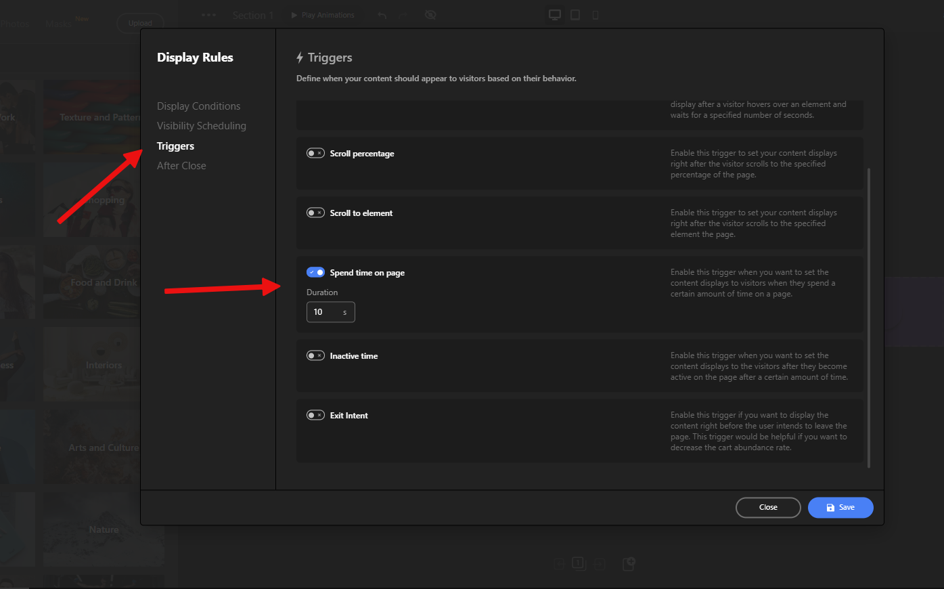Screen dimensions: 944x589
Task: Switch to desktop preview icon
Action: click(x=555, y=15)
